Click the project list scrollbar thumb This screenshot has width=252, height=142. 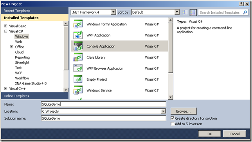pyautogui.click(x=170, y=48)
